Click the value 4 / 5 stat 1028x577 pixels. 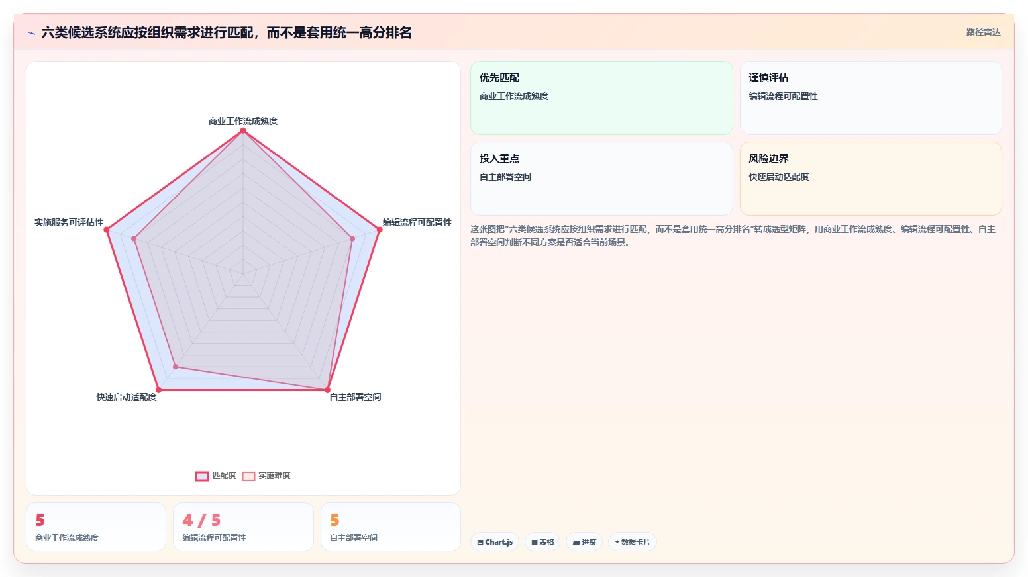[201, 521]
